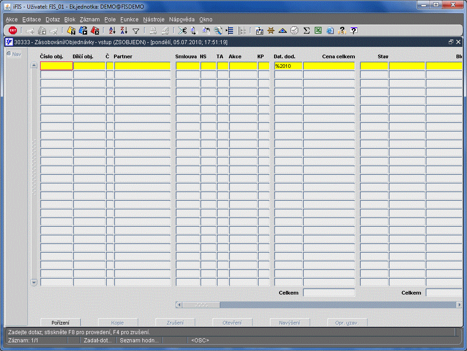Click the magnifier search icon
Viewport: 467px width, 351px height.
(x=218, y=31)
